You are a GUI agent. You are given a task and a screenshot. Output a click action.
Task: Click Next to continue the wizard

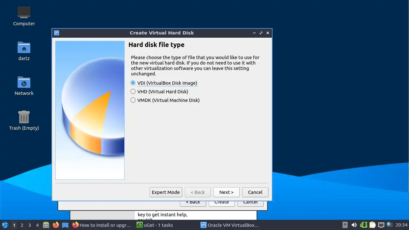click(227, 192)
